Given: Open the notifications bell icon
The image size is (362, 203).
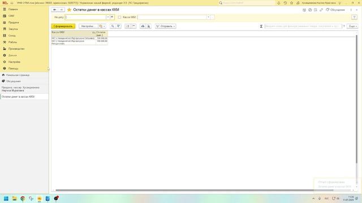Looking at the screenshot, I should tap(279, 3).
